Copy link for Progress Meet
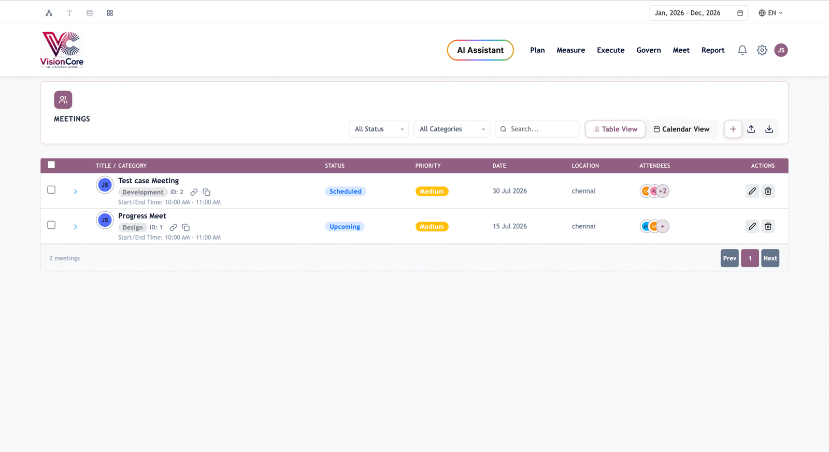Viewport: 829px width, 452px height. tap(173, 227)
